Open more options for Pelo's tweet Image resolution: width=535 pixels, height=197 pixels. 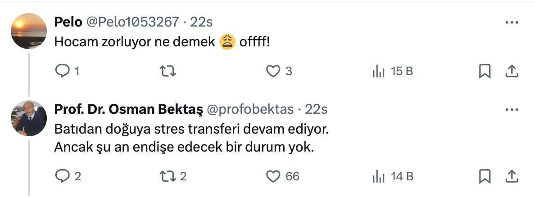[x=511, y=22]
